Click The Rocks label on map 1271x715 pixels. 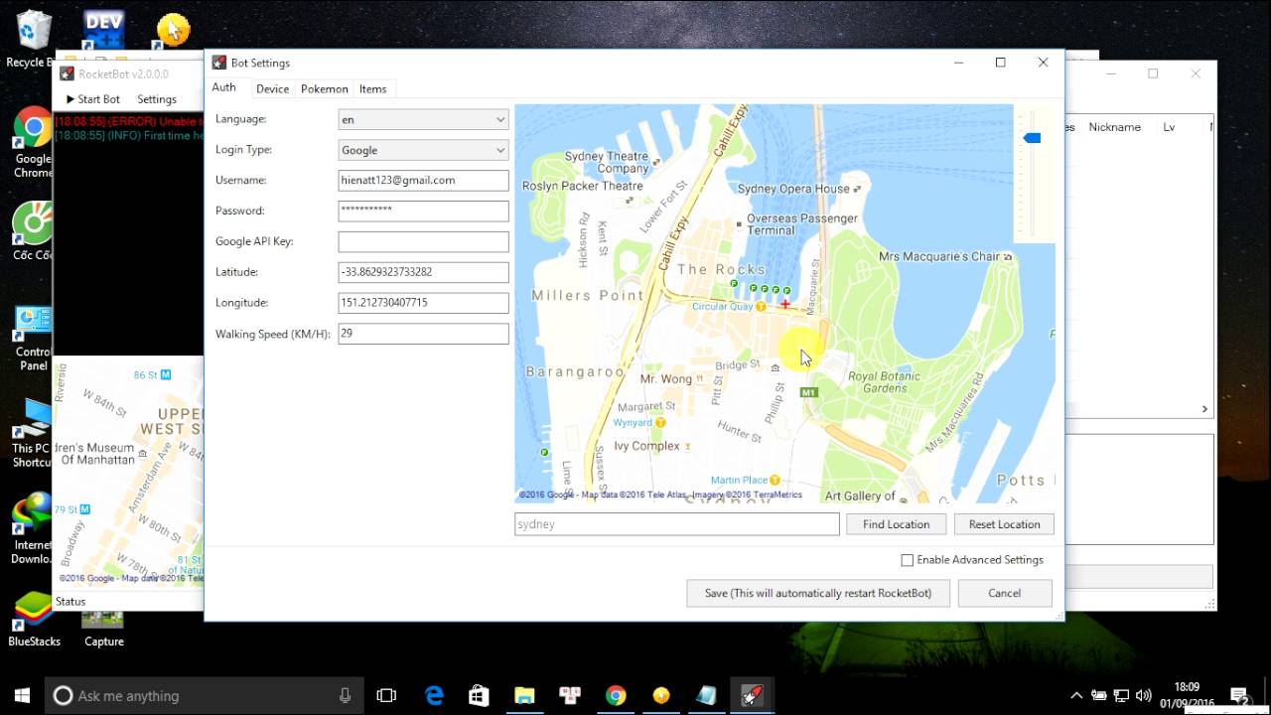pyautogui.click(x=721, y=269)
